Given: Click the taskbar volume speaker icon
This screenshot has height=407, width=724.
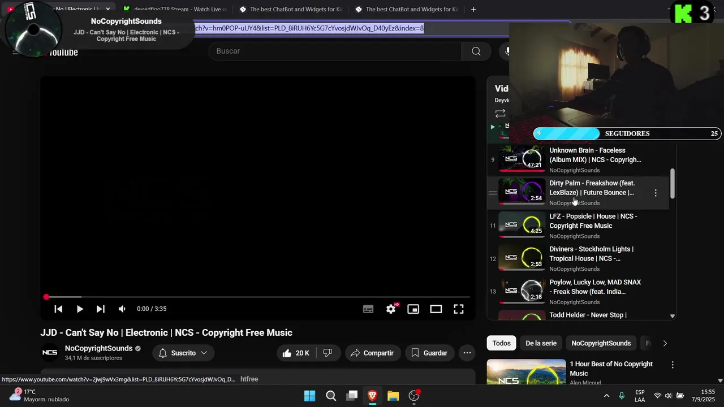Looking at the screenshot, I should pyautogui.click(x=668, y=396).
